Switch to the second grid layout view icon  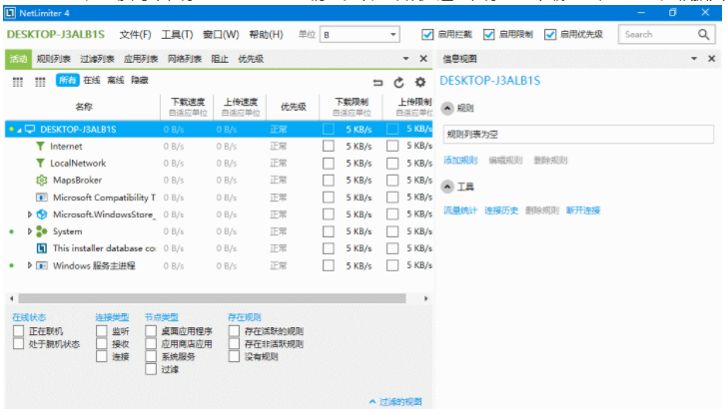click(40, 83)
